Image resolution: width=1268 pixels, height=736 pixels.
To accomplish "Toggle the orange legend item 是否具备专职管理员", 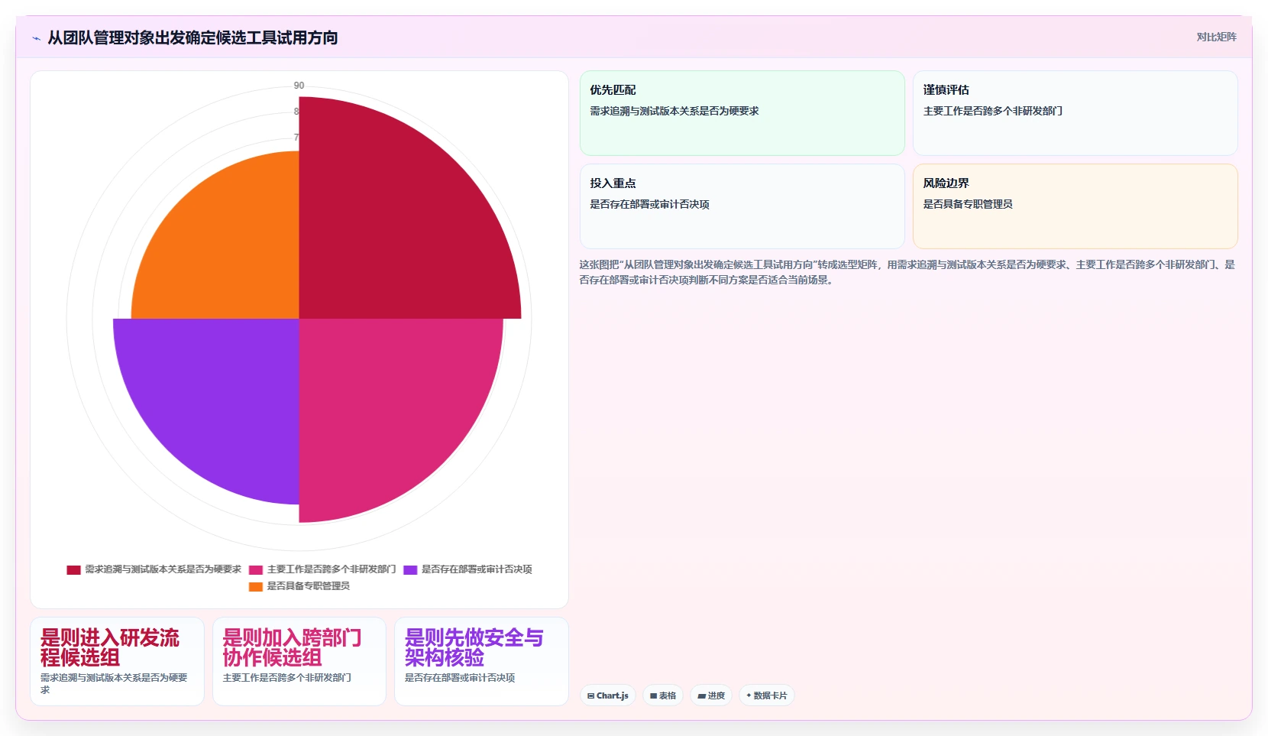I will pyautogui.click(x=299, y=586).
